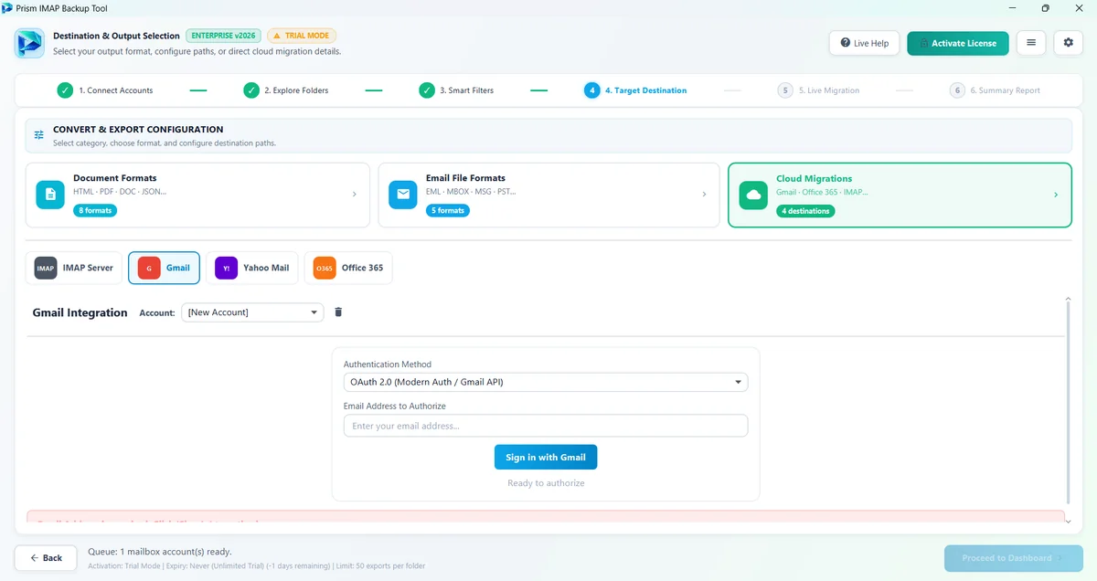The width and height of the screenshot is (1097, 581).
Task: Open the Account dropdown showing [New Account]
Action: coord(252,312)
